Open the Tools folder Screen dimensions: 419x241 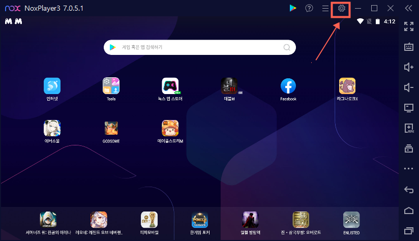pyautogui.click(x=111, y=89)
